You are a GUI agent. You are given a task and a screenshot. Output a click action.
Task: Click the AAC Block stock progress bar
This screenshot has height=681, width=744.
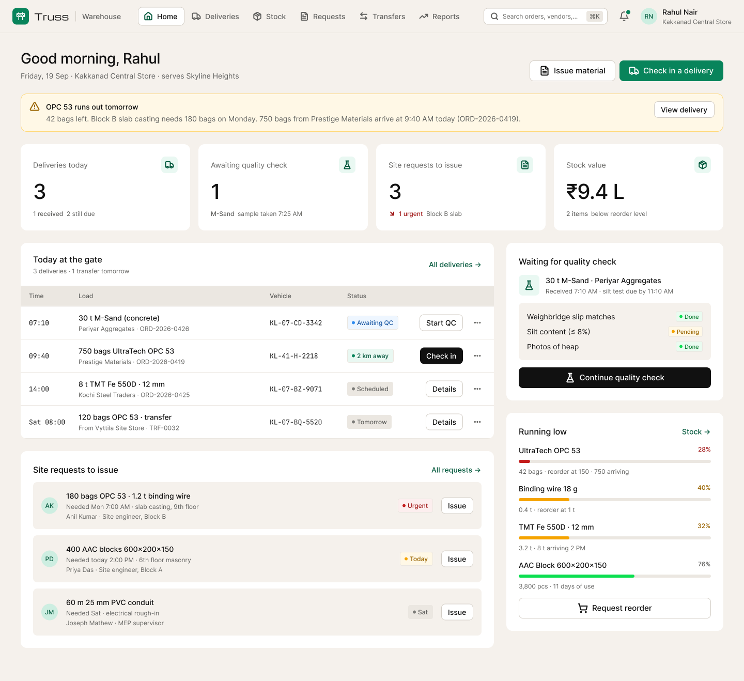(x=615, y=576)
